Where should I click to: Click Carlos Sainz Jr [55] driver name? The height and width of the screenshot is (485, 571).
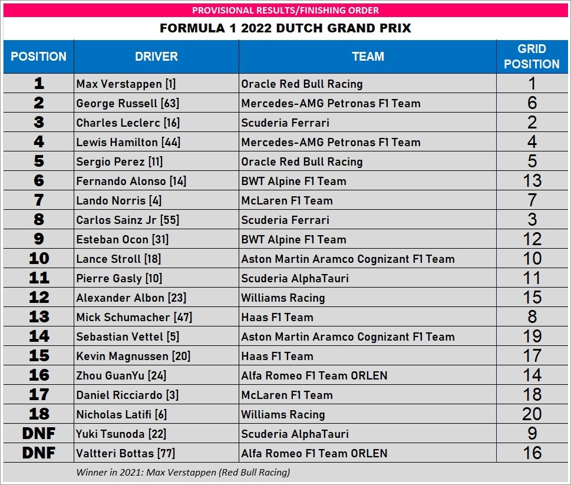pyautogui.click(x=127, y=220)
